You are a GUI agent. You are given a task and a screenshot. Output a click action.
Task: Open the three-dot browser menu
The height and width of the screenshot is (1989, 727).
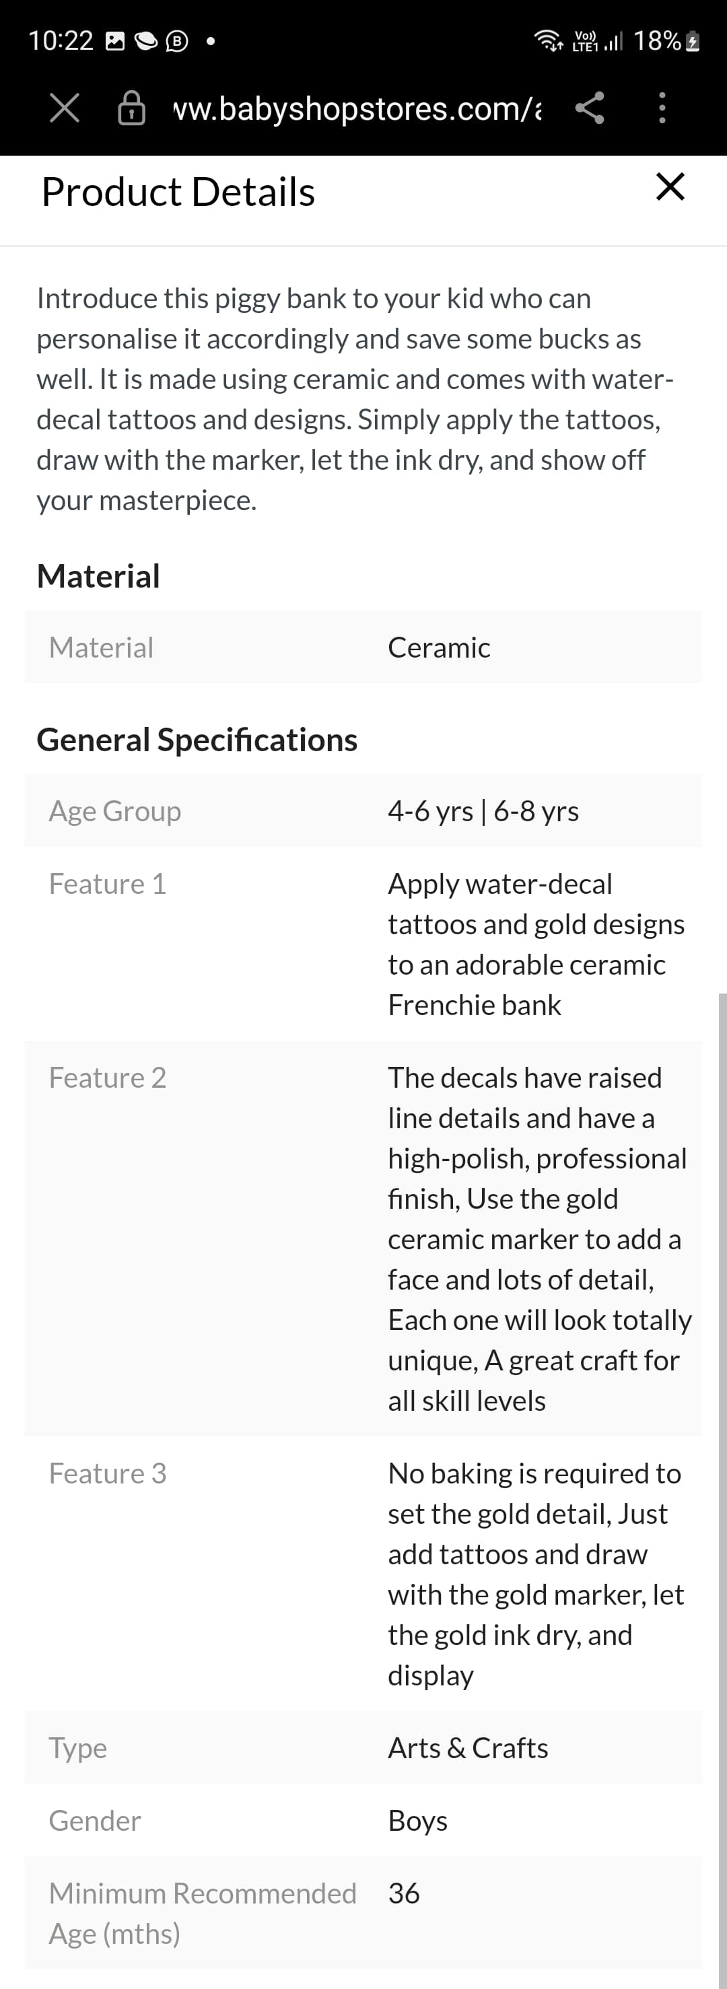tap(662, 108)
